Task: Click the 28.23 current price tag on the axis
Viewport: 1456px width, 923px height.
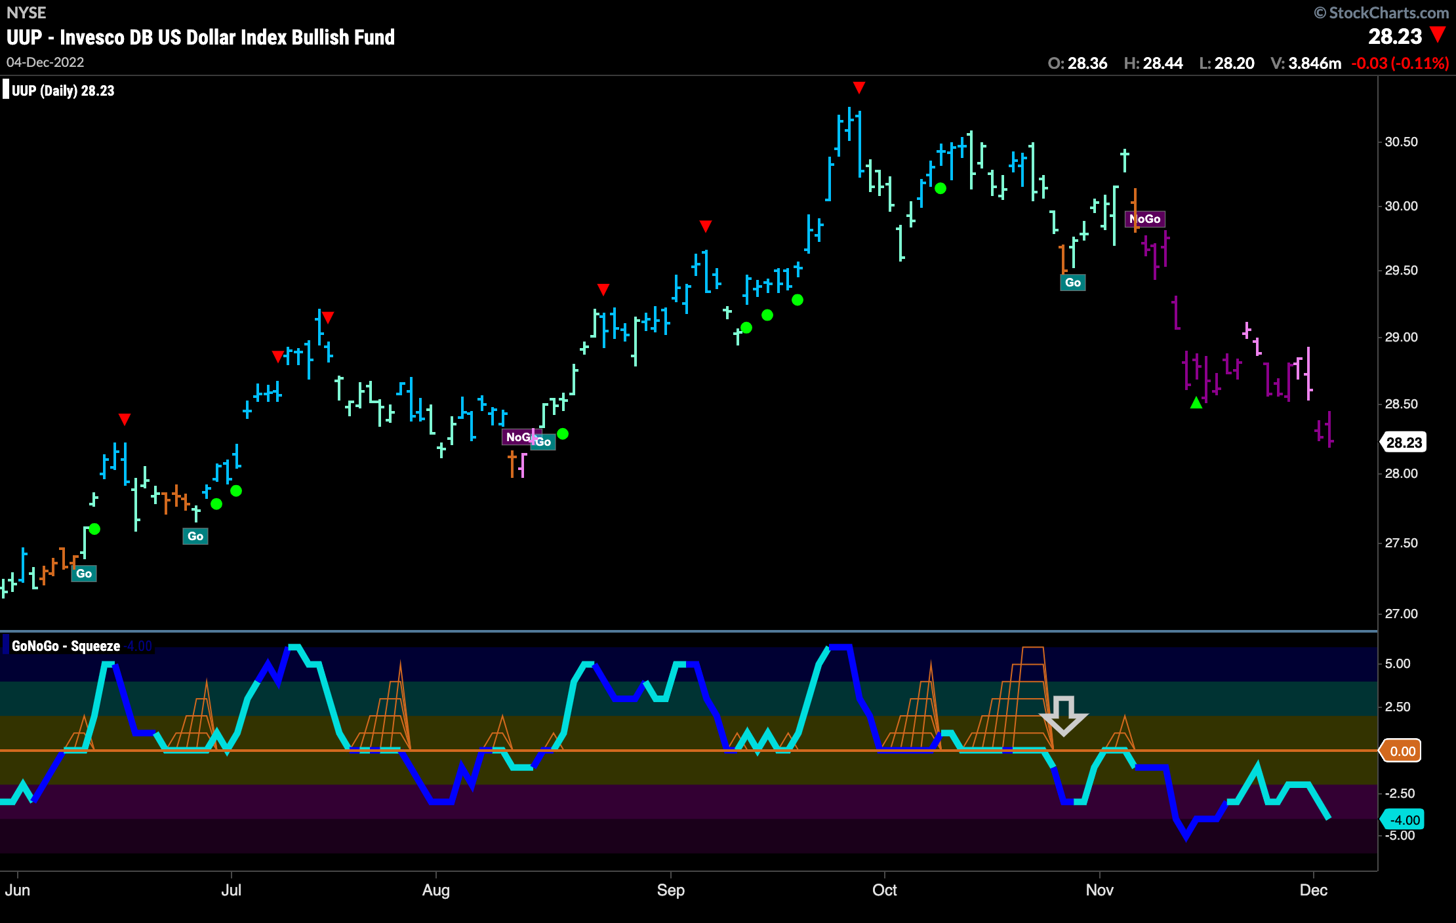Action: coord(1403,442)
